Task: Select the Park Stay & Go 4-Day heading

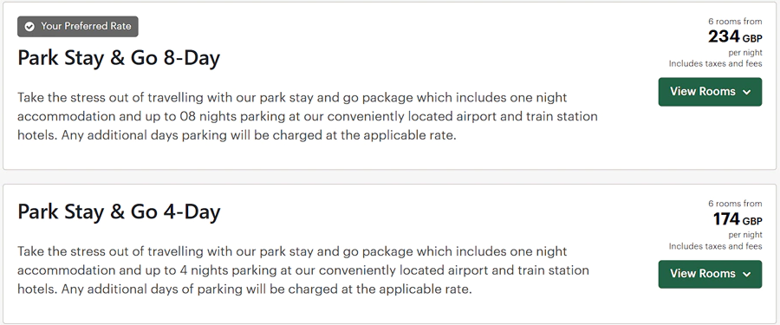Action: pyautogui.click(x=119, y=211)
